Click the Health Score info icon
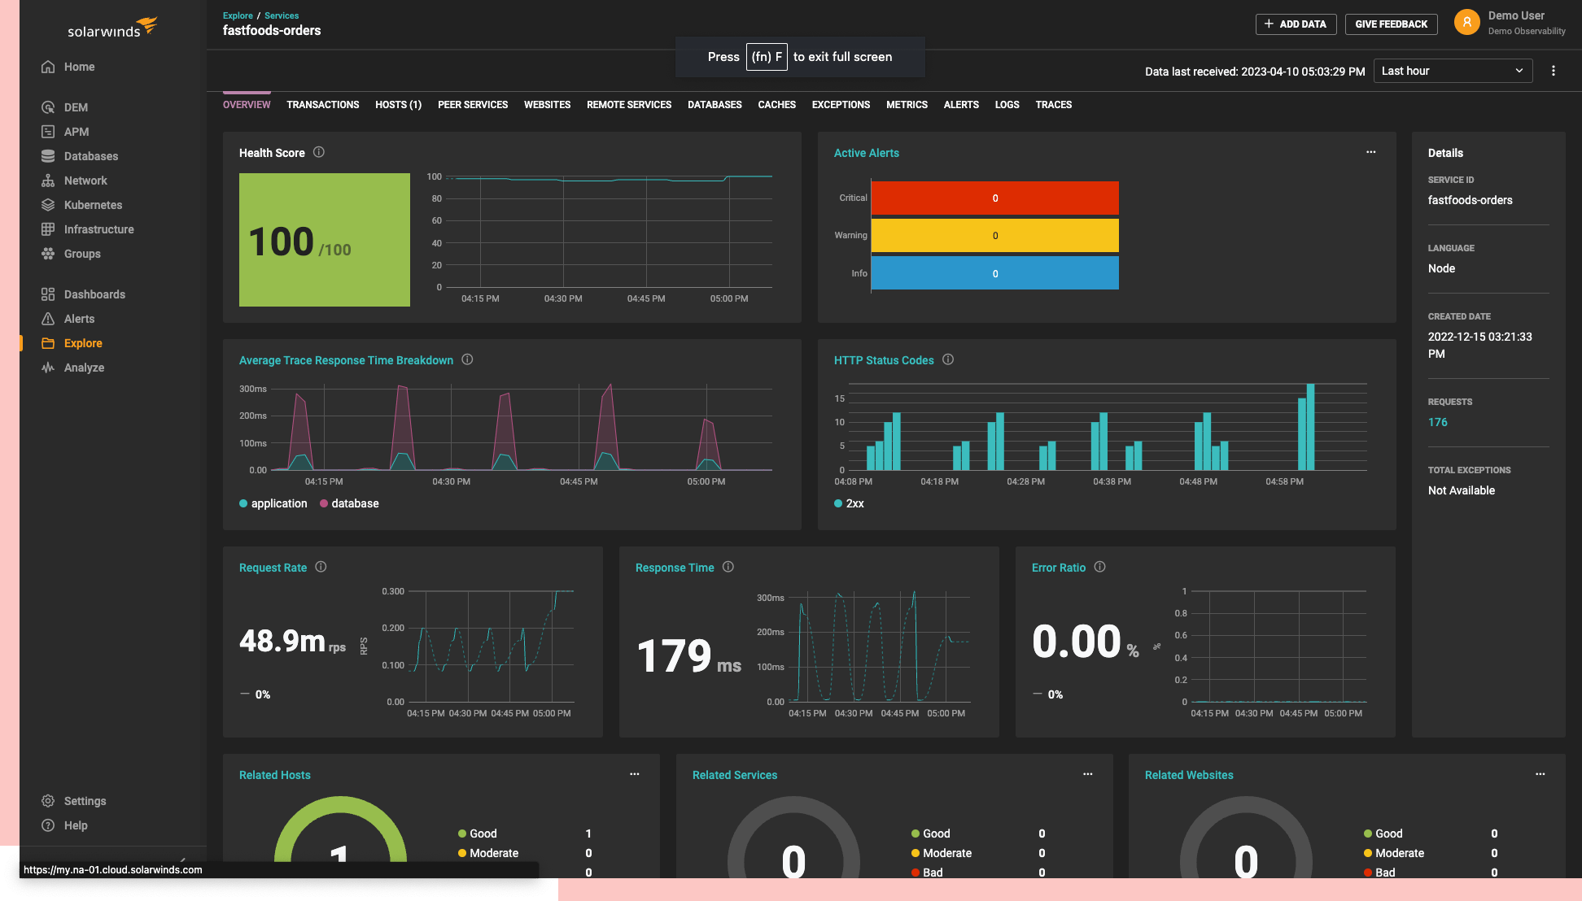This screenshot has height=901, width=1582. (x=318, y=151)
